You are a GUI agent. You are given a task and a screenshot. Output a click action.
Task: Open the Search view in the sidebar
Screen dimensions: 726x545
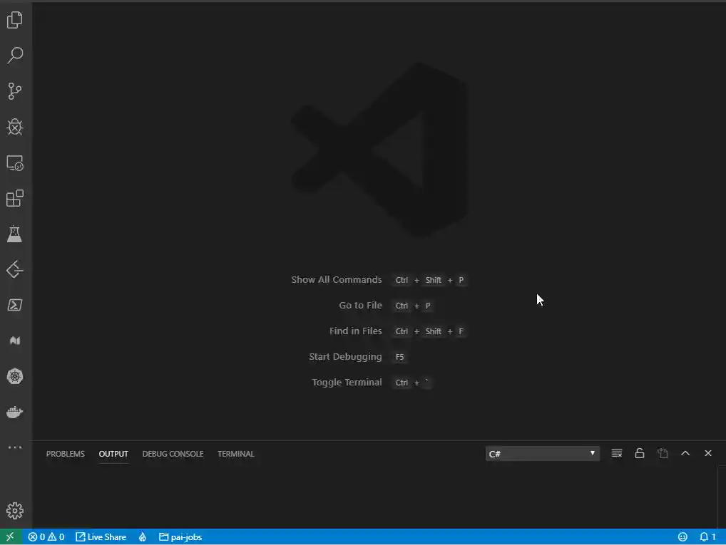coord(15,56)
